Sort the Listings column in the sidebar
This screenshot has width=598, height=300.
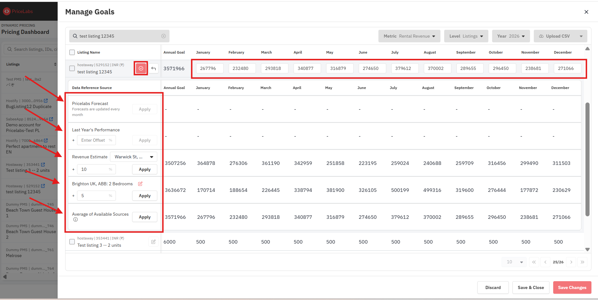point(55,64)
